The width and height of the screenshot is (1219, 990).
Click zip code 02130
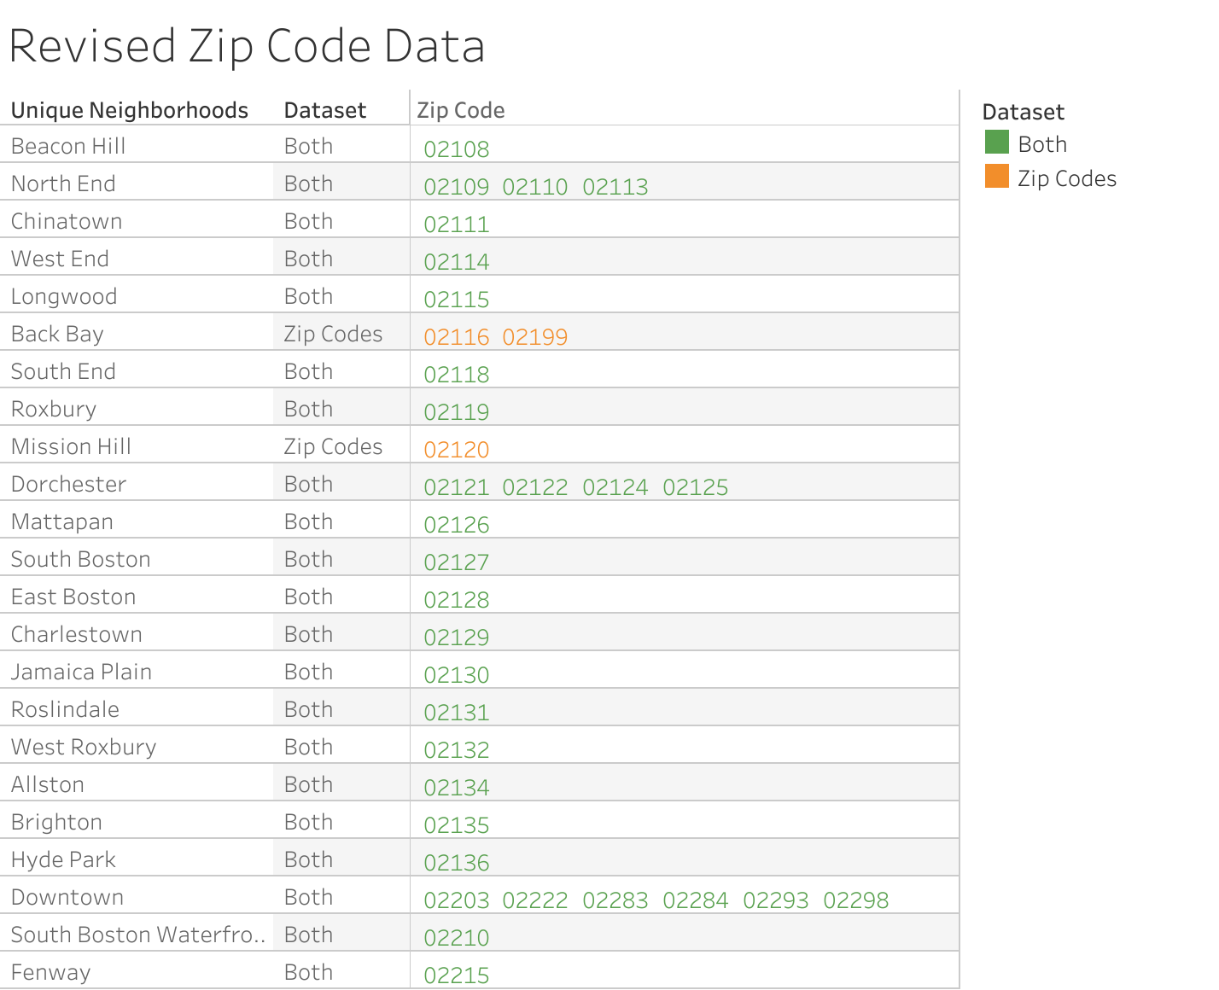coord(457,675)
